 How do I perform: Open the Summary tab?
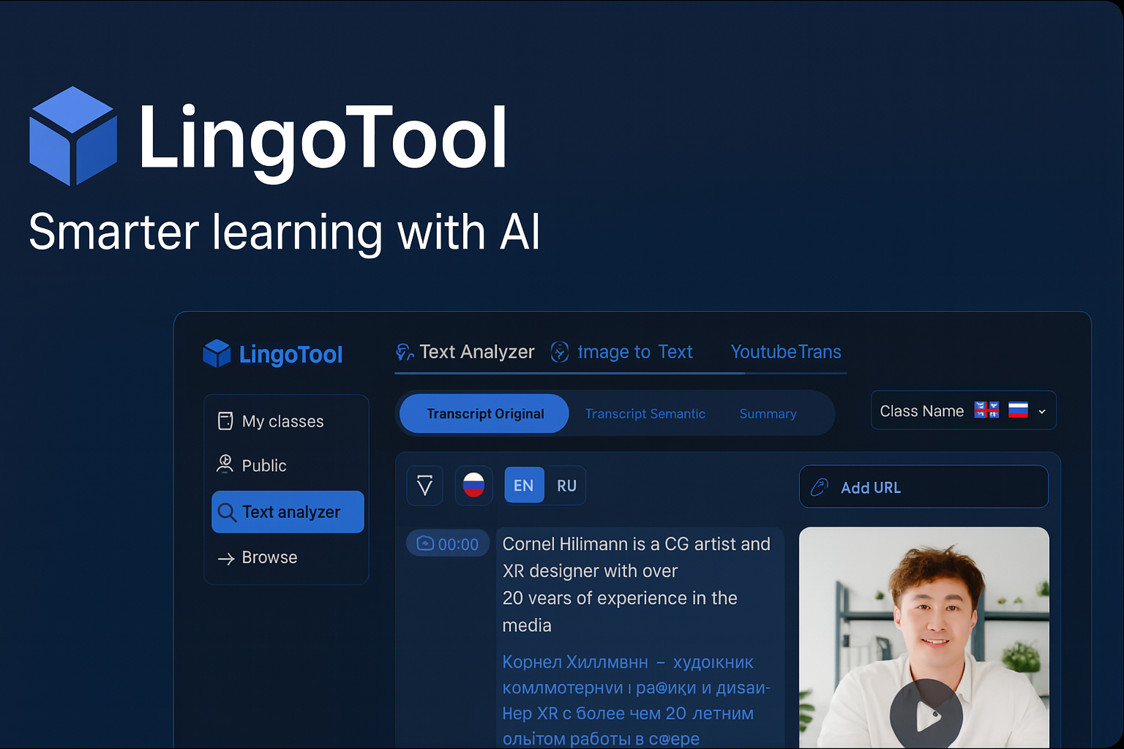[x=768, y=413]
